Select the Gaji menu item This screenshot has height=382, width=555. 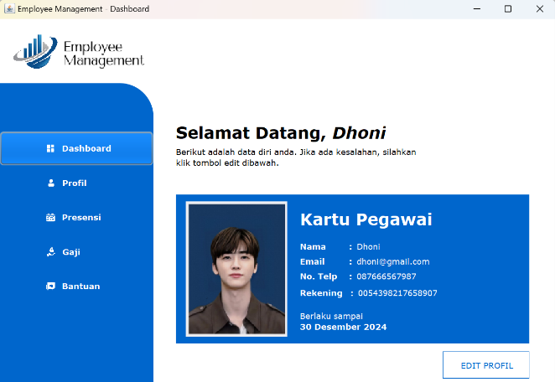[70, 251]
